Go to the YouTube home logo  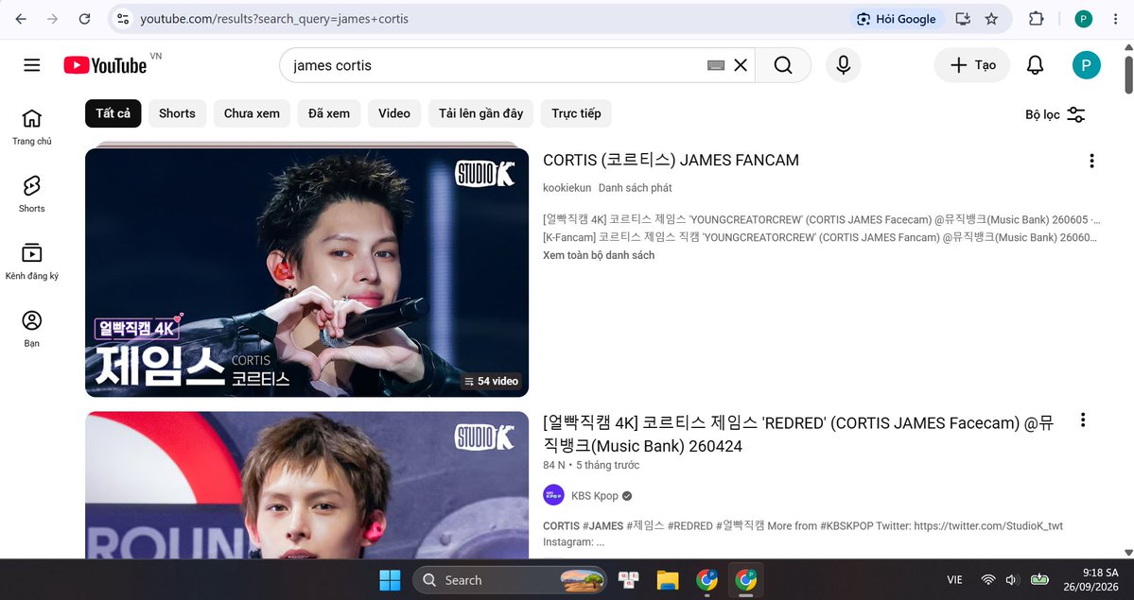[x=106, y=65]
